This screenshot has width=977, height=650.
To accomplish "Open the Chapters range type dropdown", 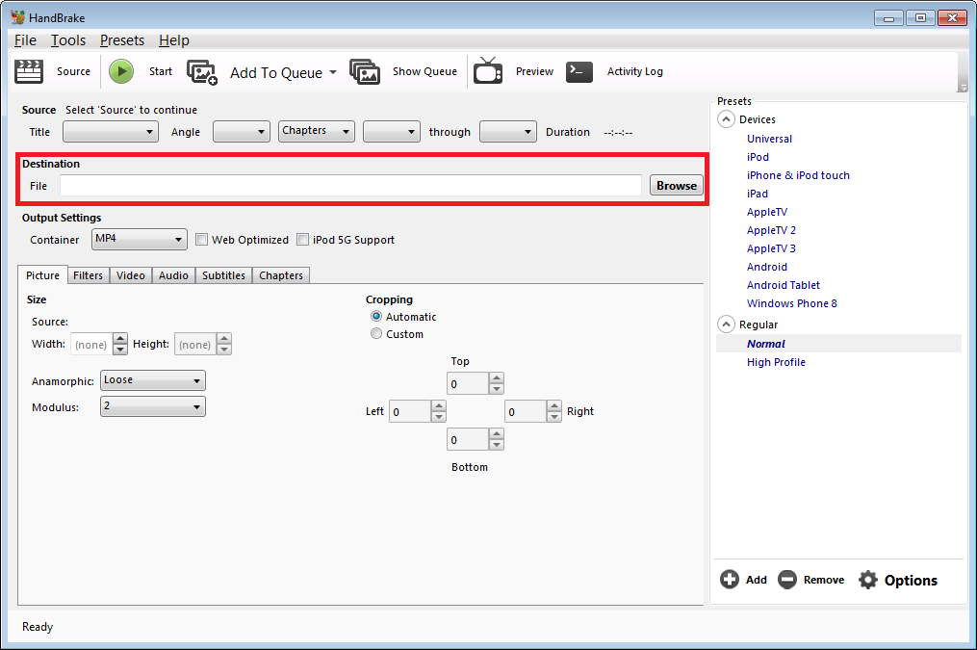I will tap(317, 131).
